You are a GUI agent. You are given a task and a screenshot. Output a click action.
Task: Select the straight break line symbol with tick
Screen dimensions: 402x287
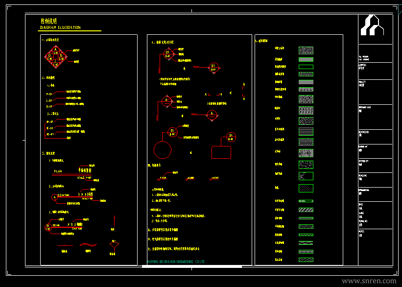click(x=65, y=245)
